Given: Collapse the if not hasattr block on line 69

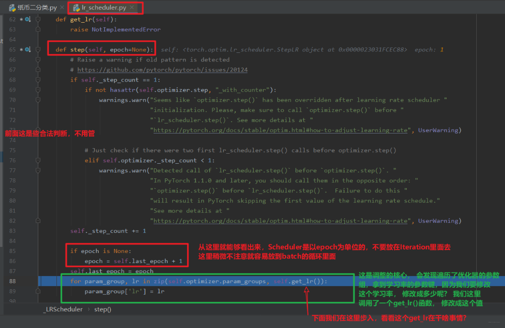Looking at the screenshot, I should click(x=38, y=90).
